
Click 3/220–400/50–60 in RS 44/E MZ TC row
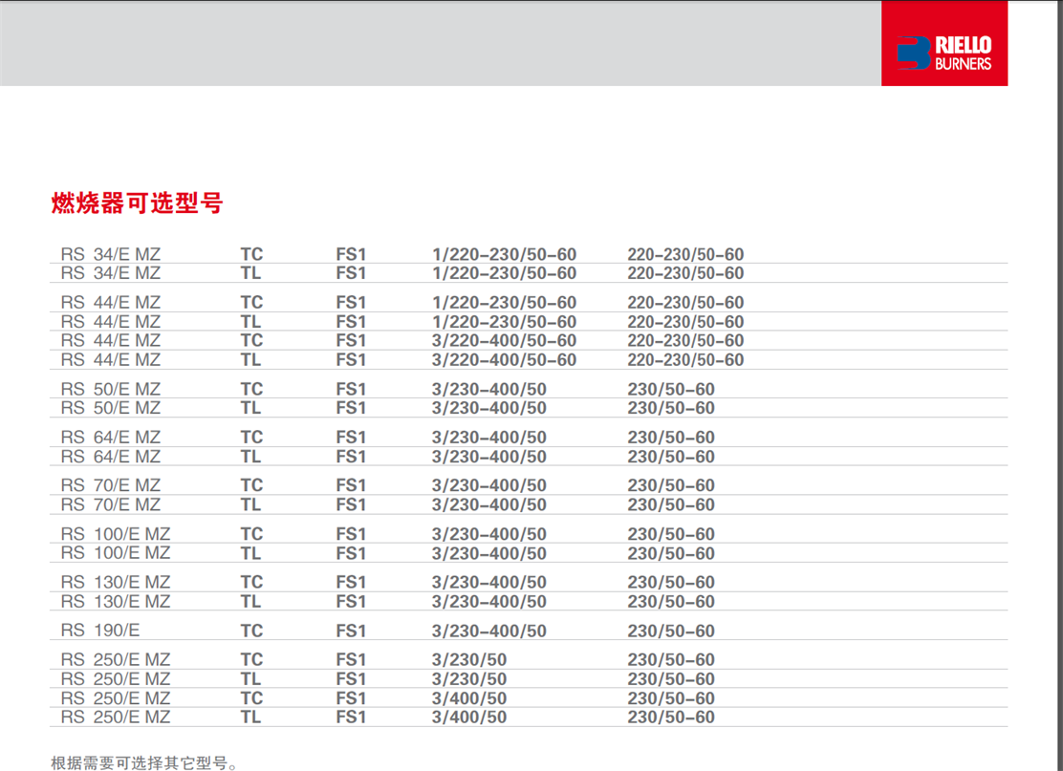505,341
